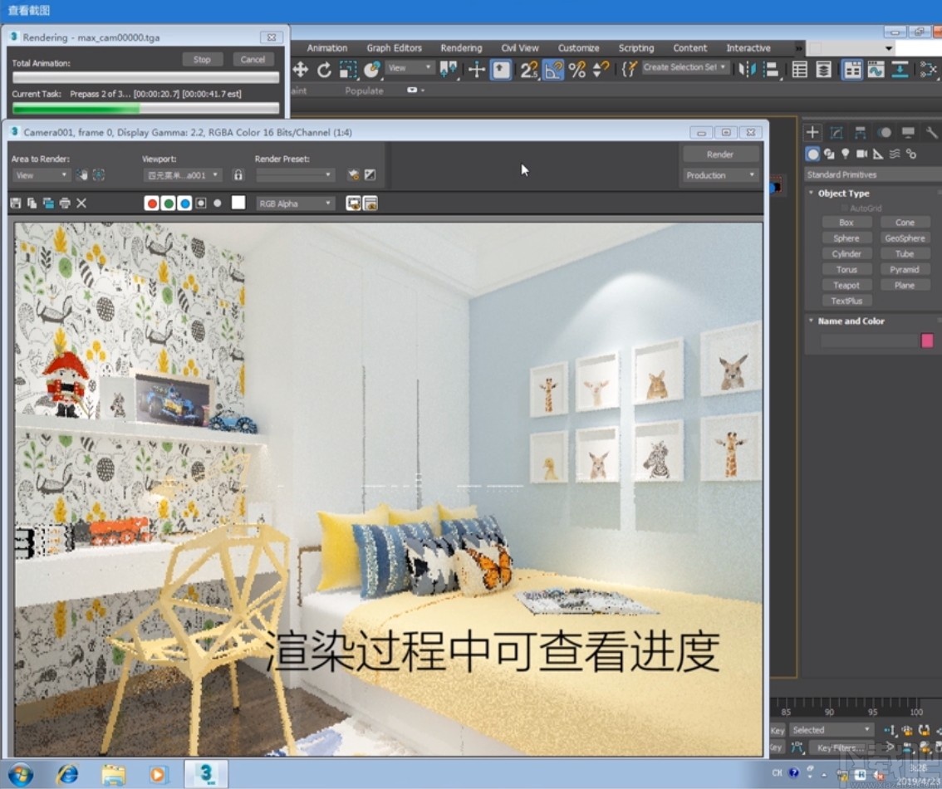
Task: Click the Render button
Action: pyautogui.click(x=719, y=154)
